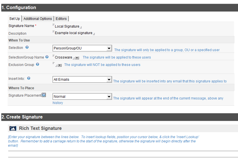Open the Editors tab
This screenshot has width=238, height=160.
tap(61, 19)
